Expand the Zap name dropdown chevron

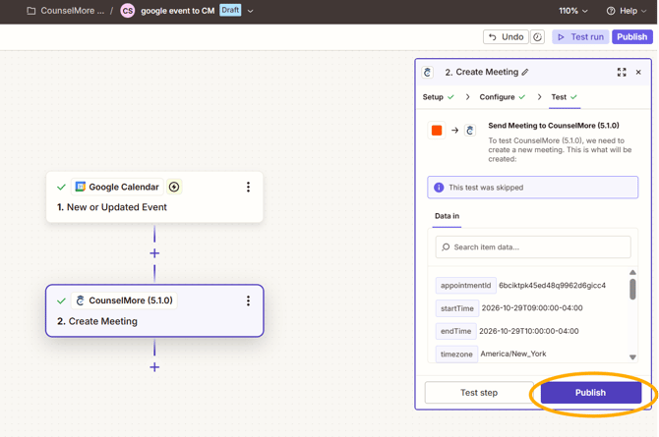250,12
